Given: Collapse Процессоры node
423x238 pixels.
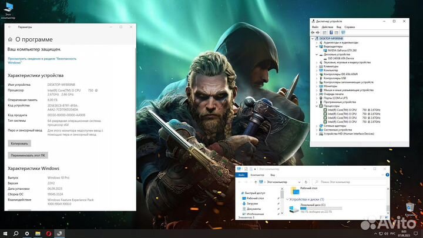Looking at the screenshot, I should point(317,106).
